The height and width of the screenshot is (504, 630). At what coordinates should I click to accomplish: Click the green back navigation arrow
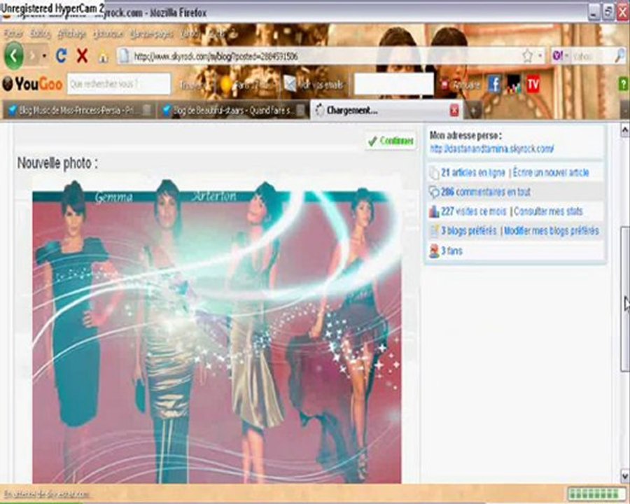(14, 56)
